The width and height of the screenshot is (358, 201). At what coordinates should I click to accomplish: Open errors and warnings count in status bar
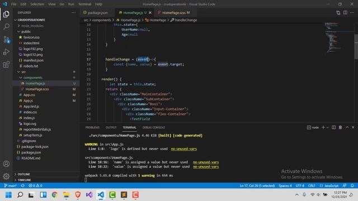35,185
